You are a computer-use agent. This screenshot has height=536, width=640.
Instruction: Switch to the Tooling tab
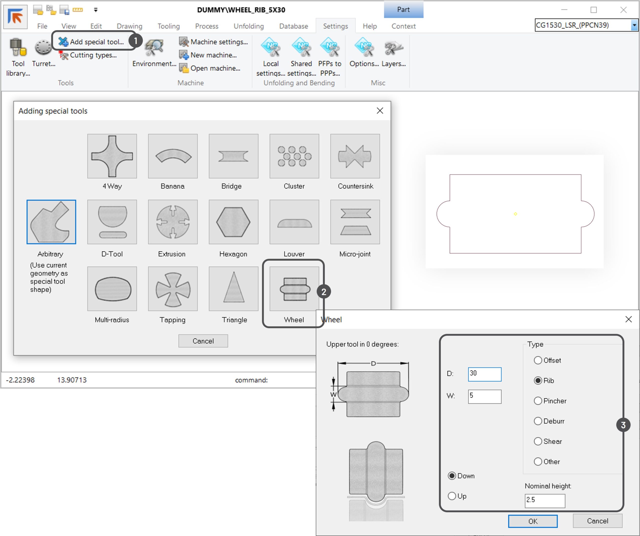(x=168, y=26)
